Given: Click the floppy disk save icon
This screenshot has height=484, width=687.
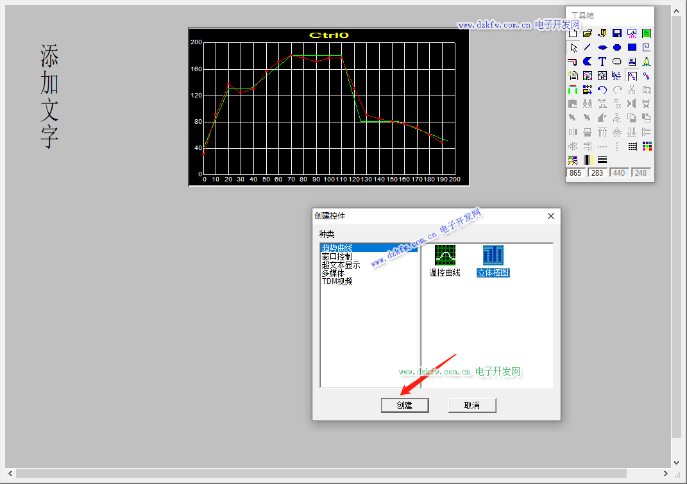Looking at the screenshot, I should 617,33.
